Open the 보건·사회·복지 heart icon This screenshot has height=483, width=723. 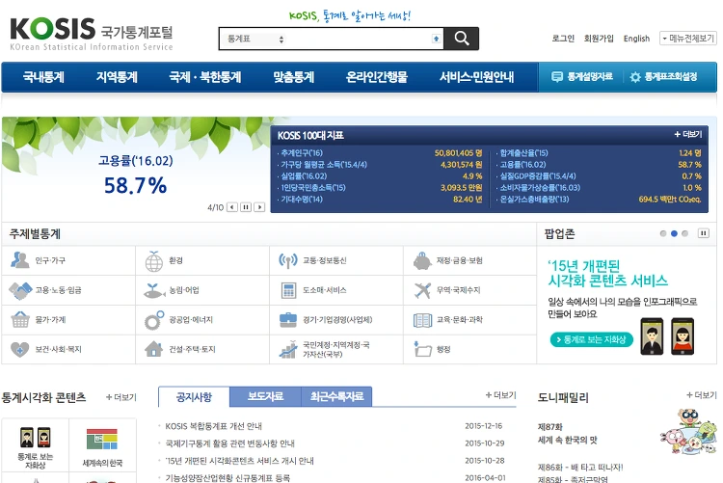click(20, 350)
